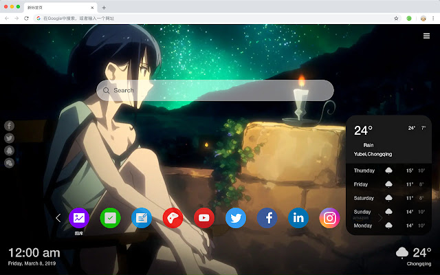Viewport: 440px width, 275px height.
Task: Click the 'Chongqing' label at bottom right
Action: pos(419,264)
